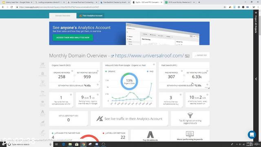Click the link chain icon in left sidebar
The height and width of the screenshot is (147, 261).
(x=42, y=132)
